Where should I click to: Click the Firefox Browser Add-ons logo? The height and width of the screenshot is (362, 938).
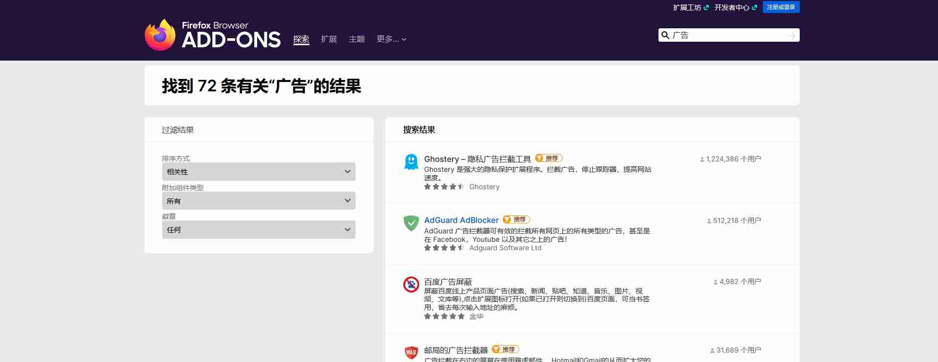(x=212, y=35)
